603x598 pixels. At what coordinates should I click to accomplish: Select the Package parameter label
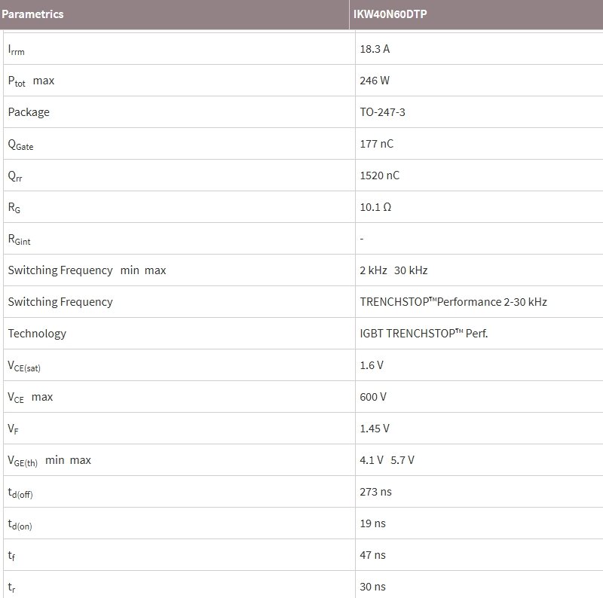29,112
